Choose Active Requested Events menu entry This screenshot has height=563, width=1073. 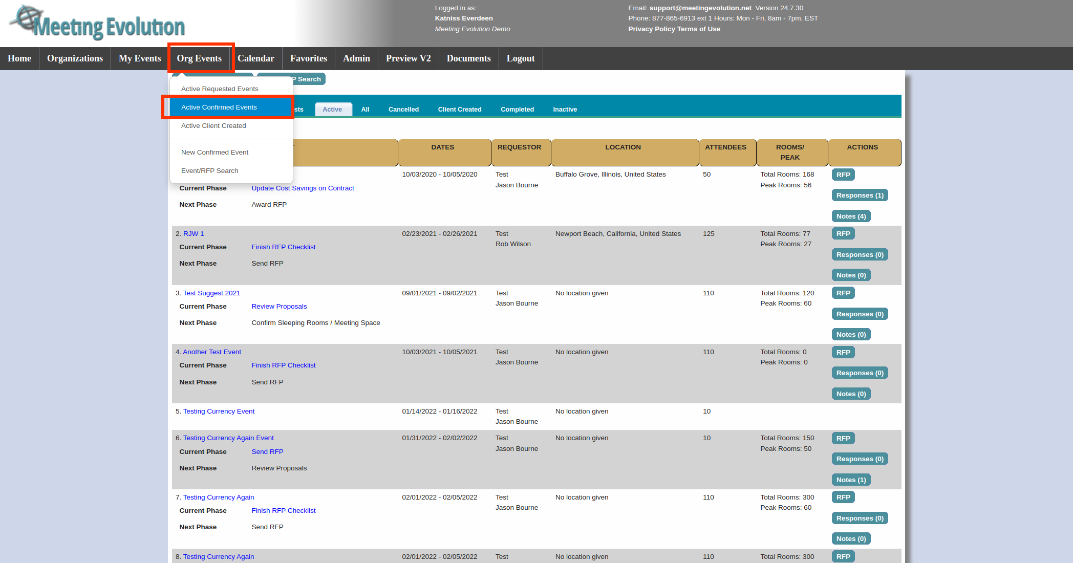[220, 89]
